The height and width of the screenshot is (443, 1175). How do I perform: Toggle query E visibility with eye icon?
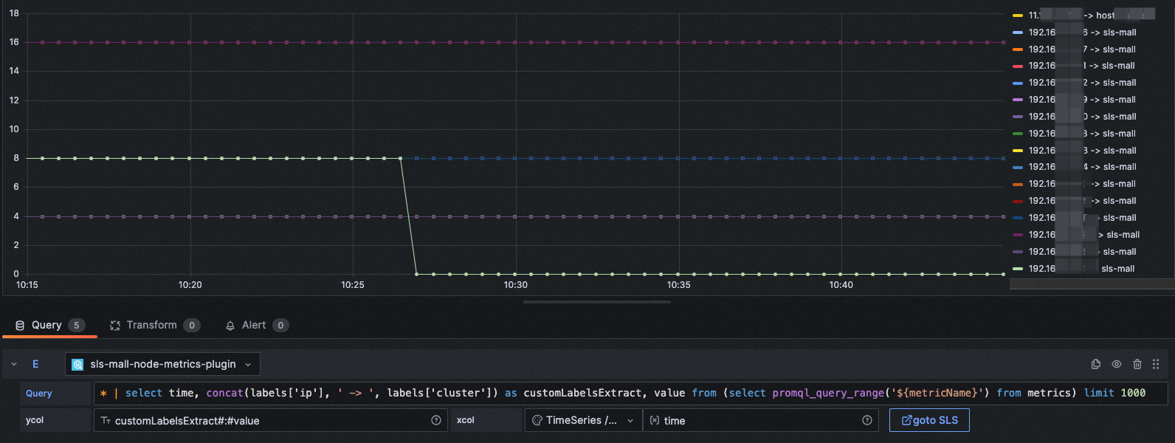pyautogui.click(x=1117, y=364)
